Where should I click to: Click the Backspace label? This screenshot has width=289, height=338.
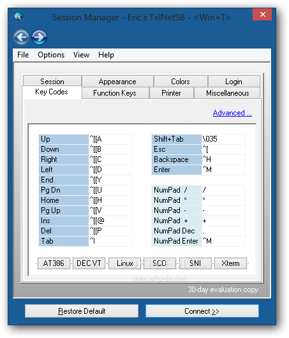177,159
